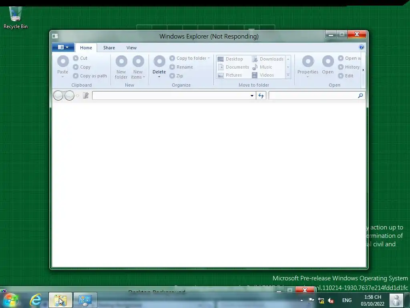410x308 pixels.
Task: Open the New items menu
Action: (138, 67)
